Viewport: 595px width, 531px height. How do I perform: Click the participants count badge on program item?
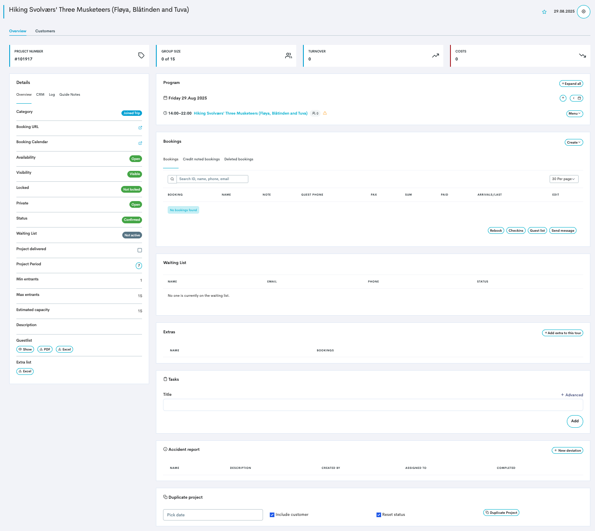(315, 113)
